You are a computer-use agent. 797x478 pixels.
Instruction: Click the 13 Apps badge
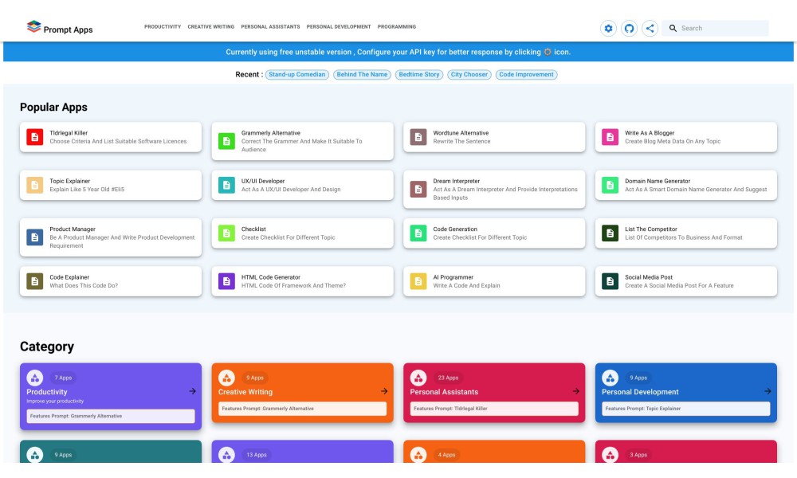point(256,455)
